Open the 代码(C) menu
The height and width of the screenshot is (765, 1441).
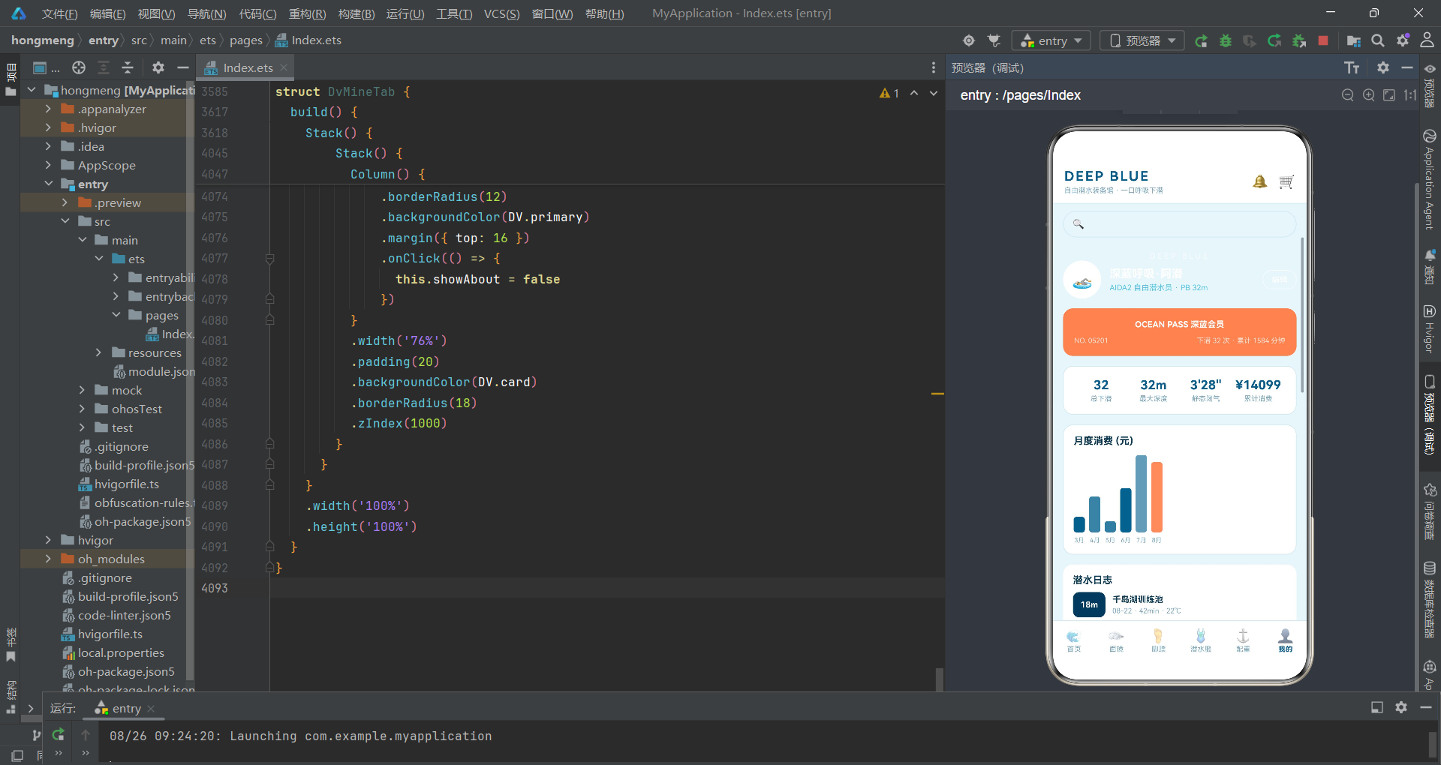[x=257, y=13]
